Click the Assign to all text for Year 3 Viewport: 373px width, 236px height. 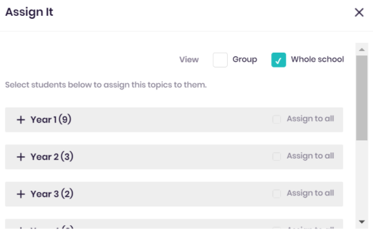310,193
